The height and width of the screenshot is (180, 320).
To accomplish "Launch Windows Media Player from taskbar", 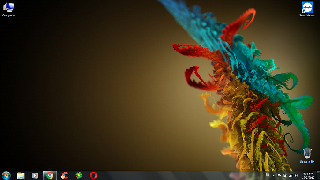I will (x=35, y=175).
